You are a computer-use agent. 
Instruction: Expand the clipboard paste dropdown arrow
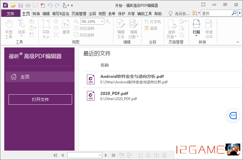click(x=36, y=28)
